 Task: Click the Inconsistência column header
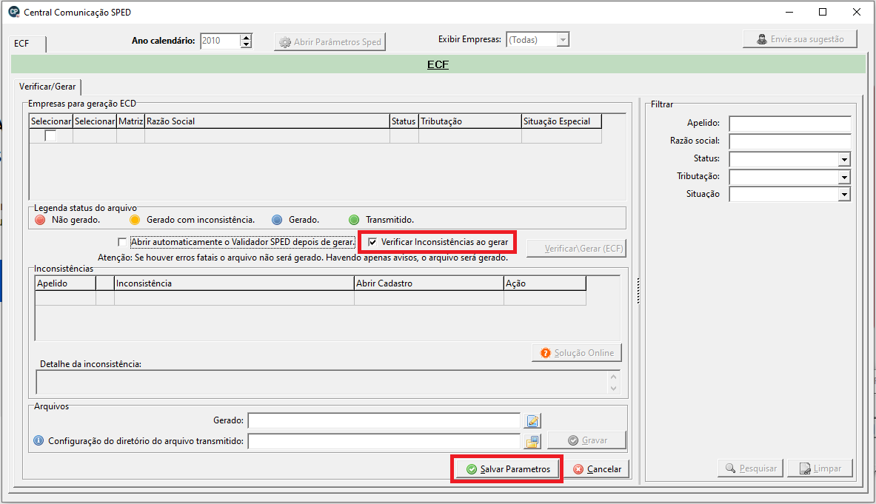[234, 283]
